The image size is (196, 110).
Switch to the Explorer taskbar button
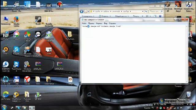pos(25,108)
